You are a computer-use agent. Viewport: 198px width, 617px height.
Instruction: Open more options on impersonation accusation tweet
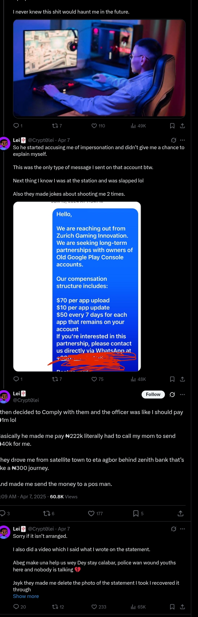[182, 140]
